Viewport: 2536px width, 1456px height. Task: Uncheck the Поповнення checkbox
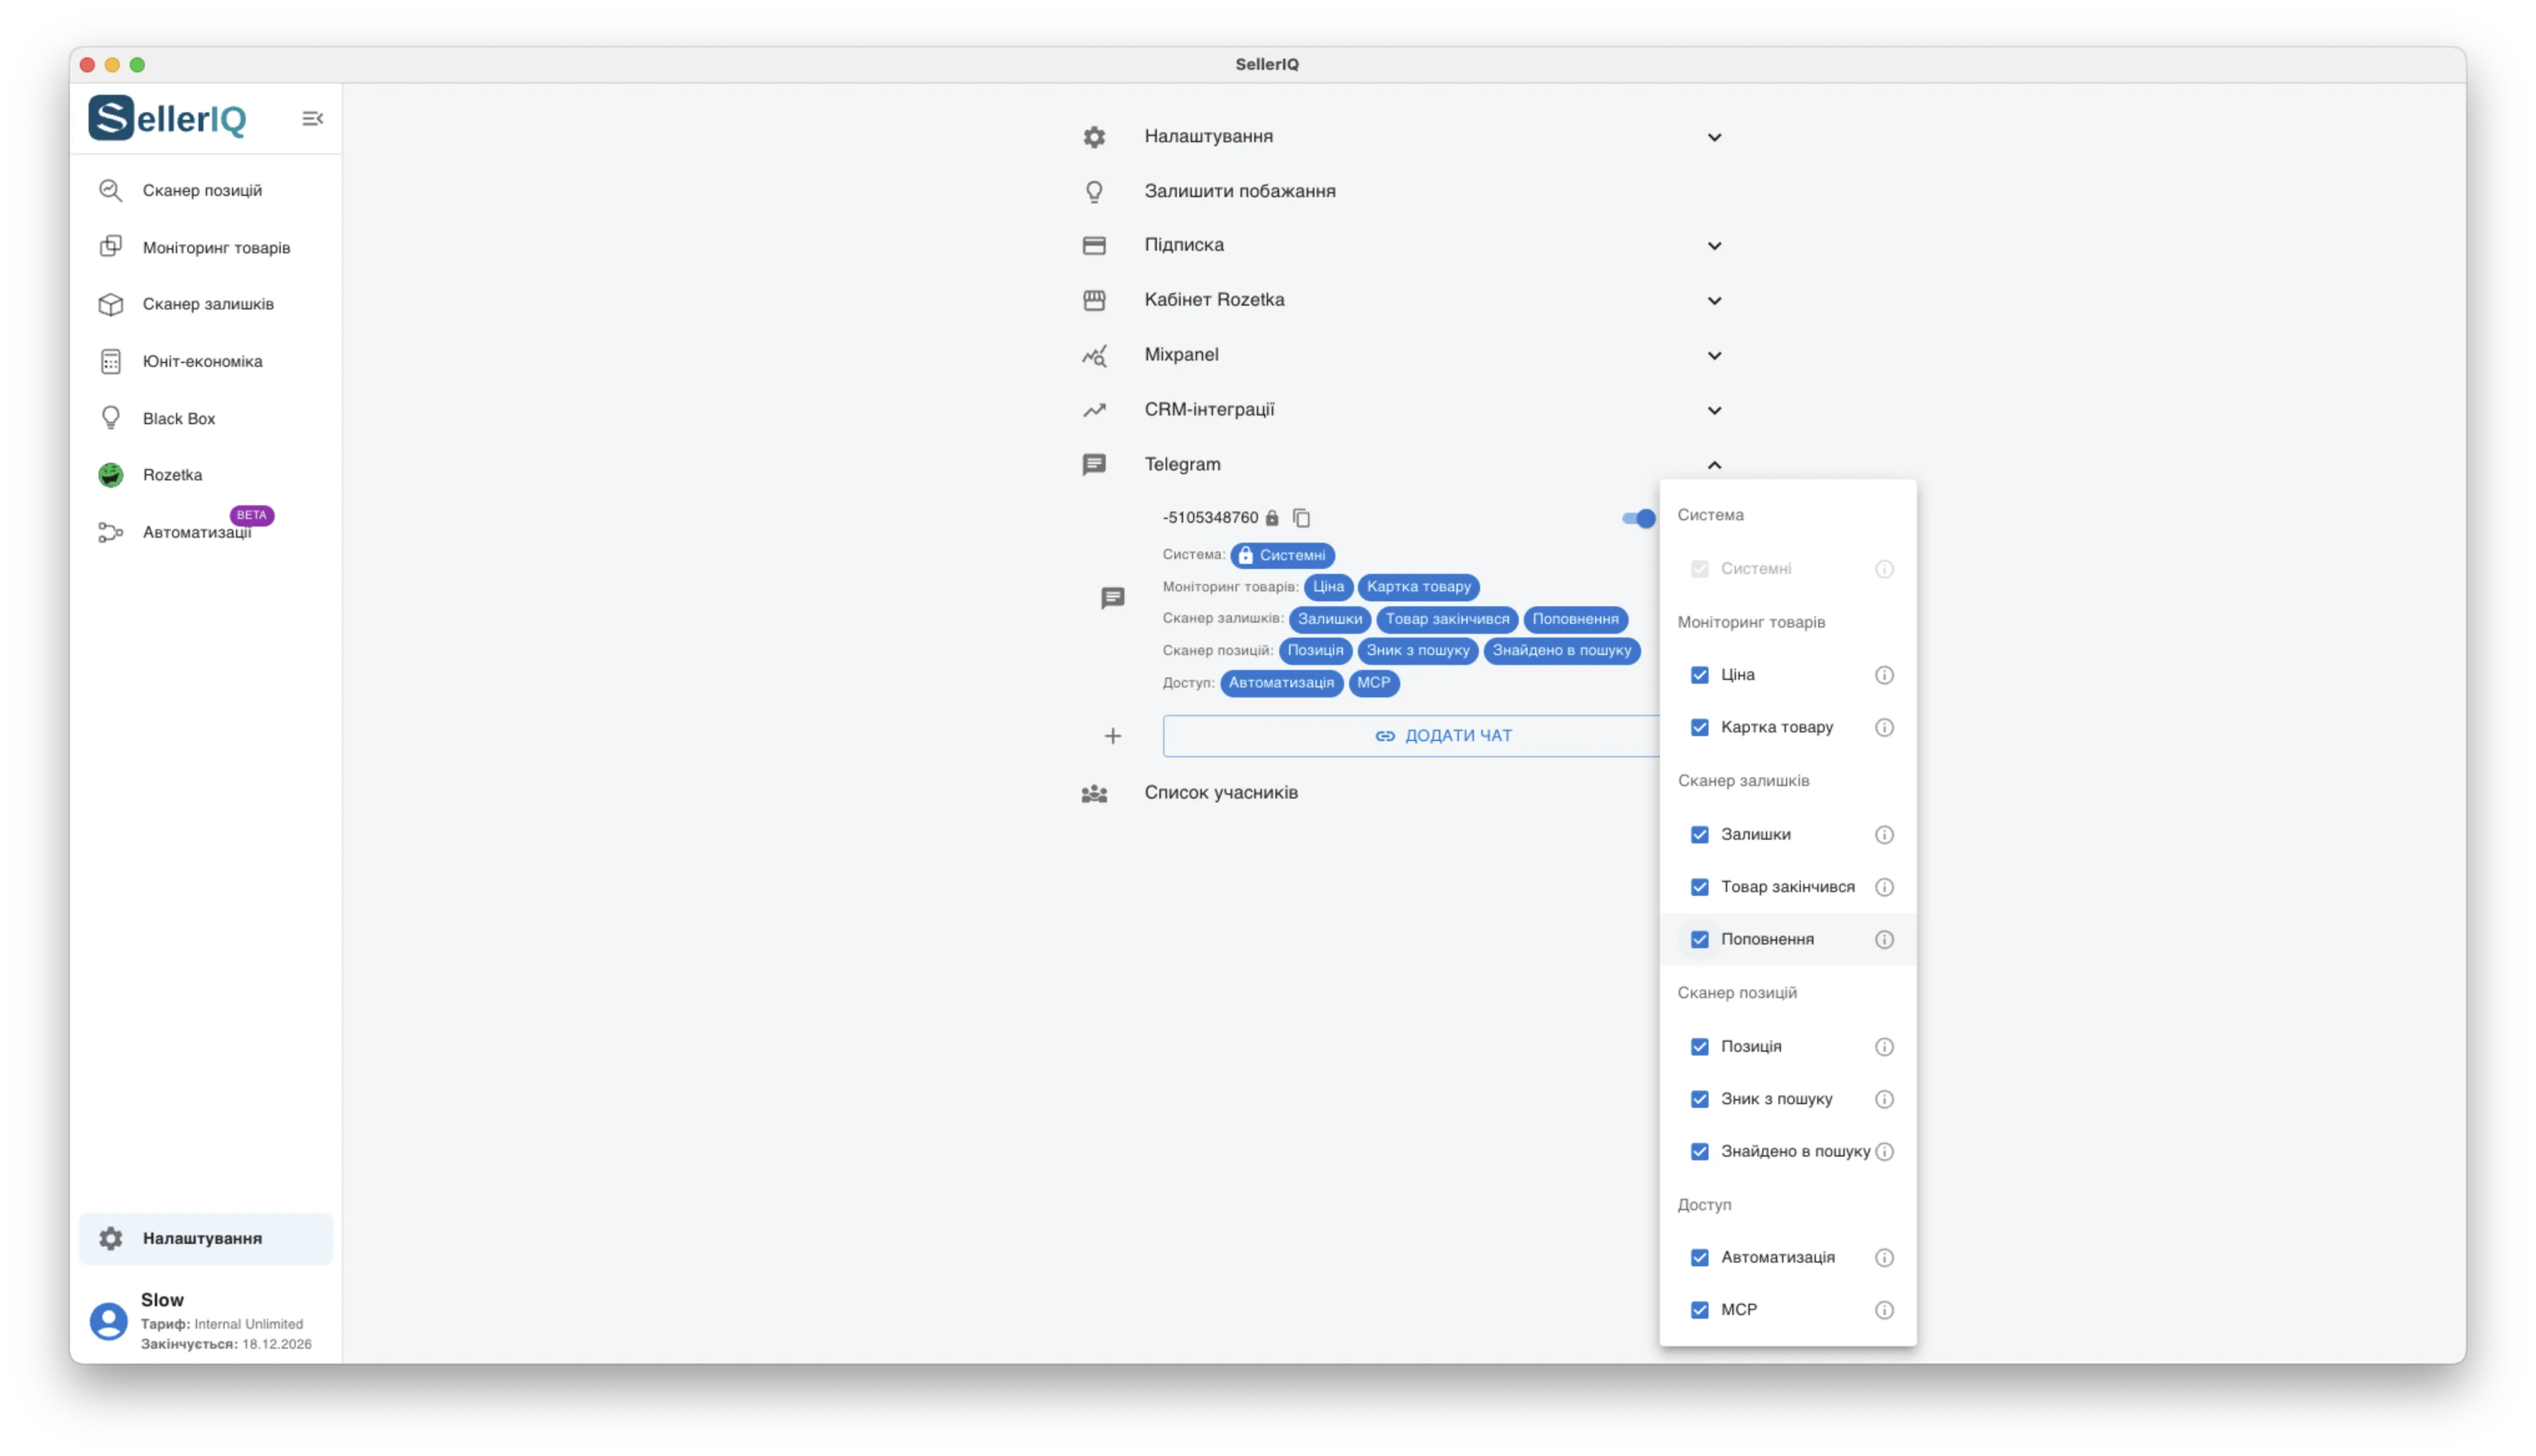[x=1699, y=940]
